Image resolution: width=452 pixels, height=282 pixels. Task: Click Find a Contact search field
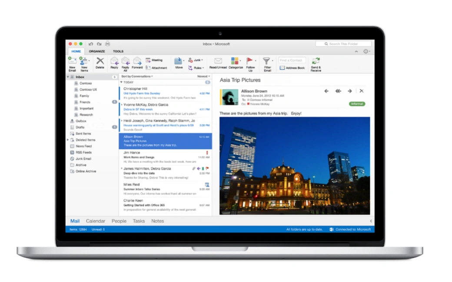pos(292,60)
